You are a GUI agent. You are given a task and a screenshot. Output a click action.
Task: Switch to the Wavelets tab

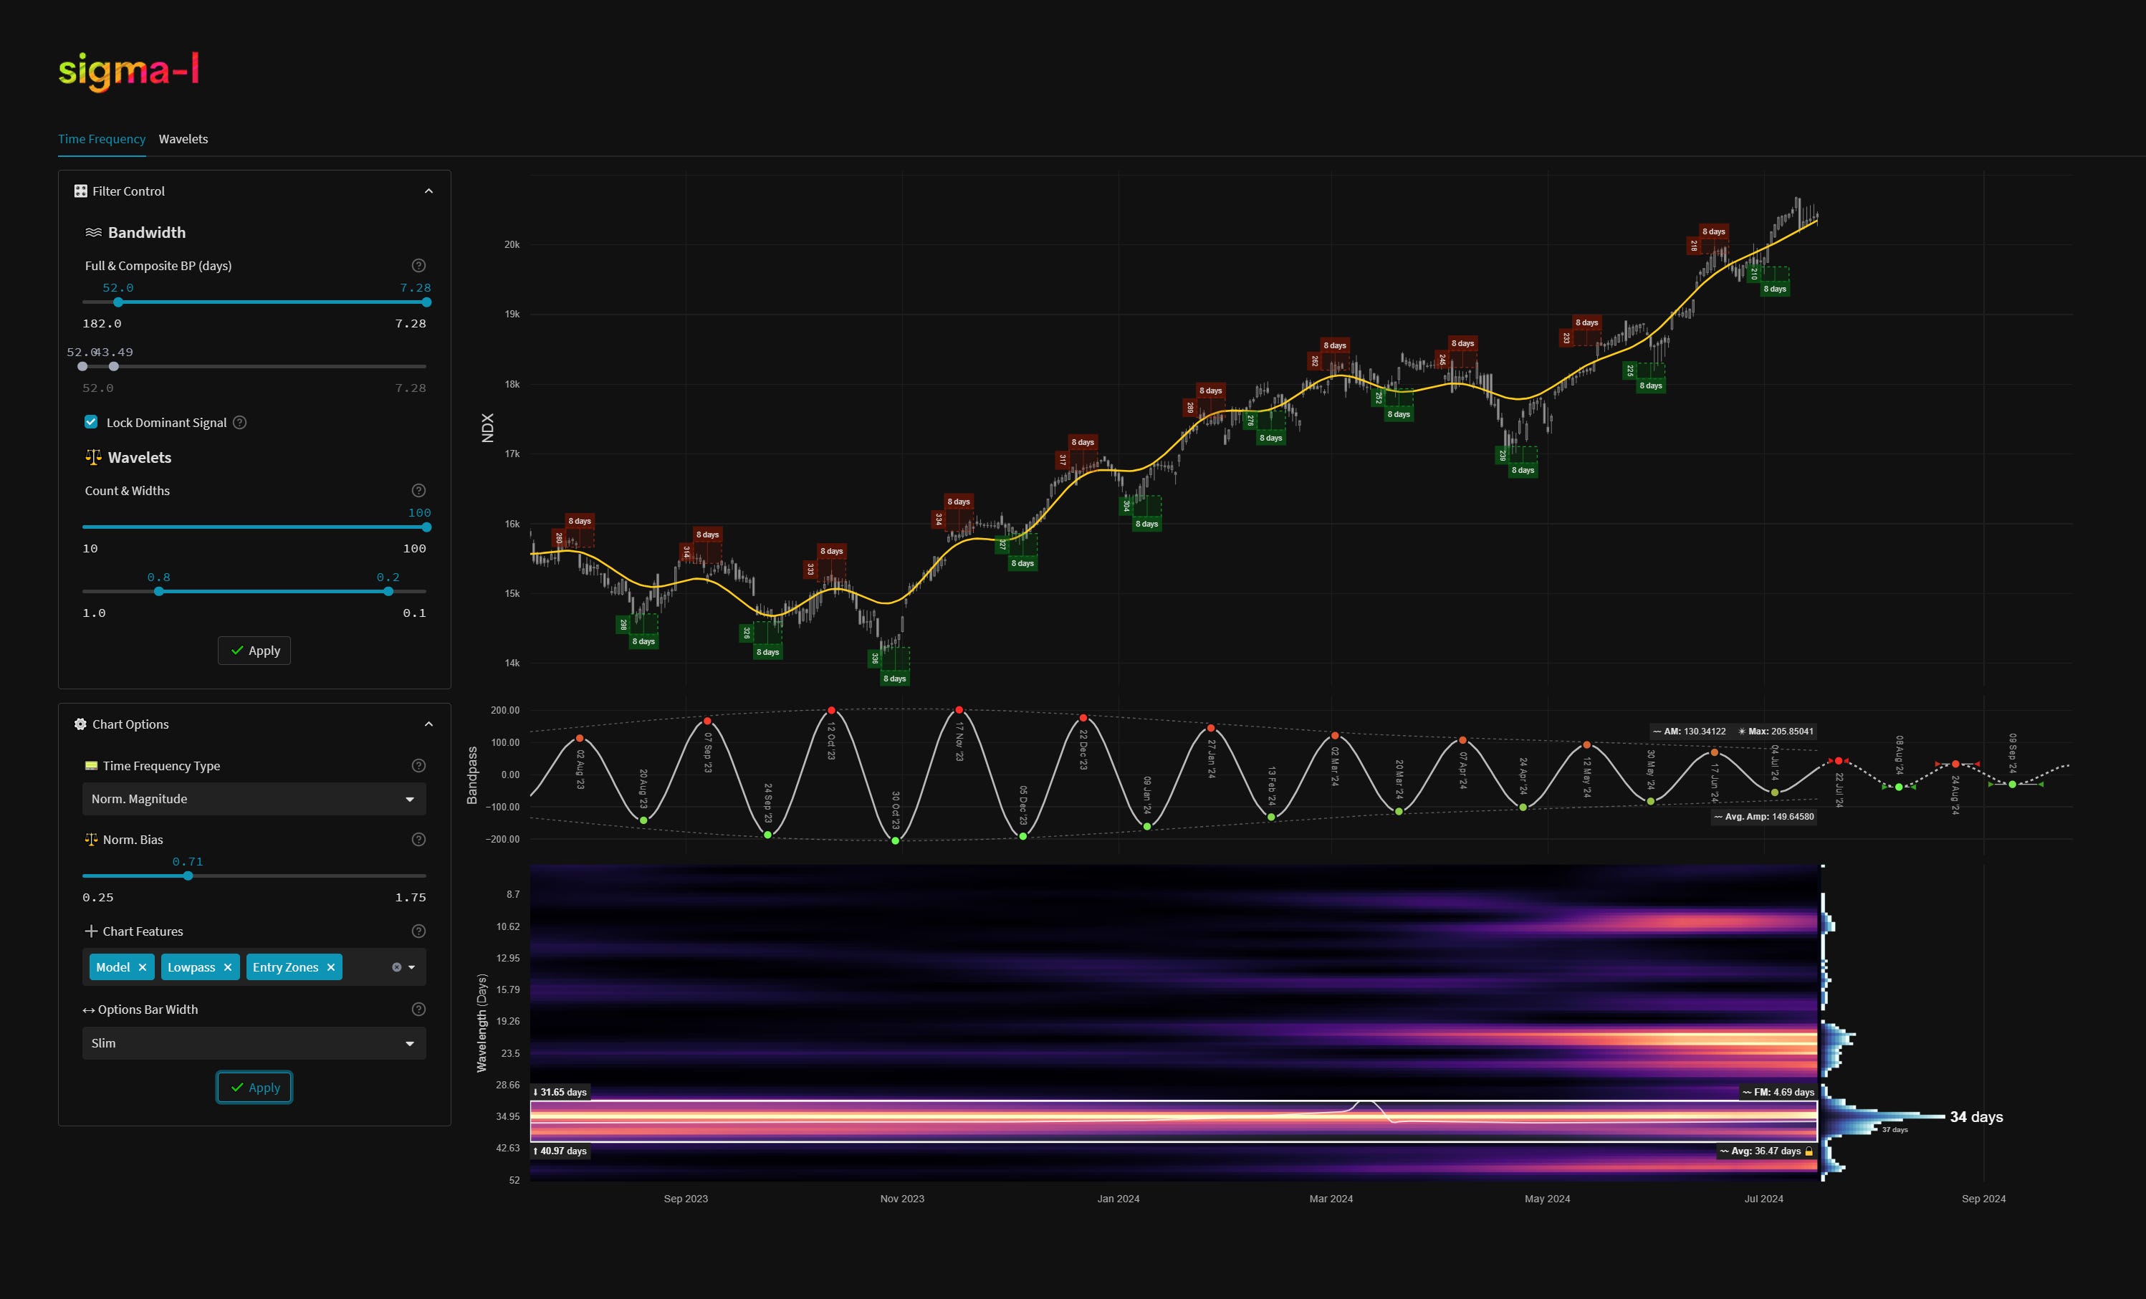tap(183, 138)
